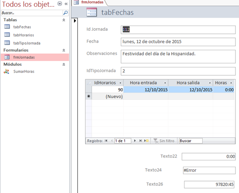The width and height of the screenshot is (239, 193).
Task: Collapse the Formularios group
Action: (64, 50)
